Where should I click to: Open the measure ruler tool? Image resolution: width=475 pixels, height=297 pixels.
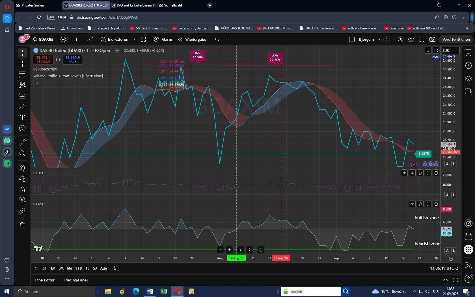click(x=22, y=143)
